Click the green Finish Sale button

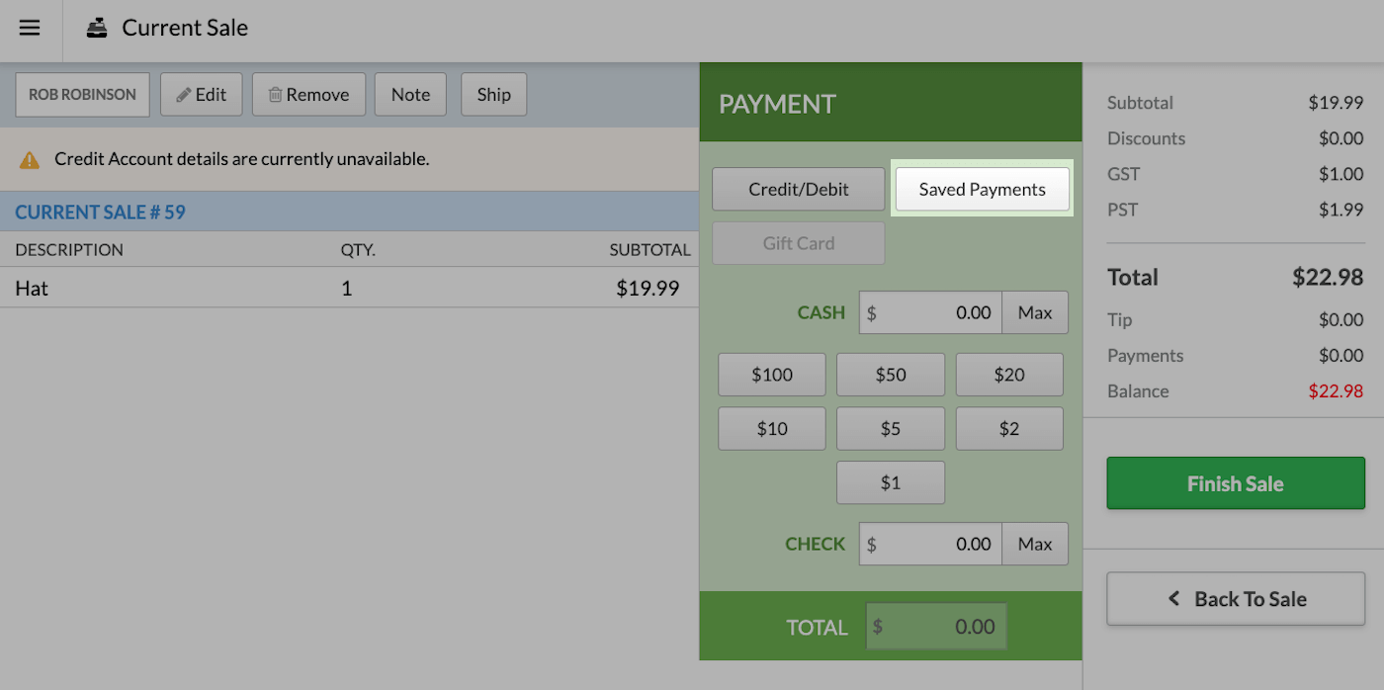(x=1236, y=483)
